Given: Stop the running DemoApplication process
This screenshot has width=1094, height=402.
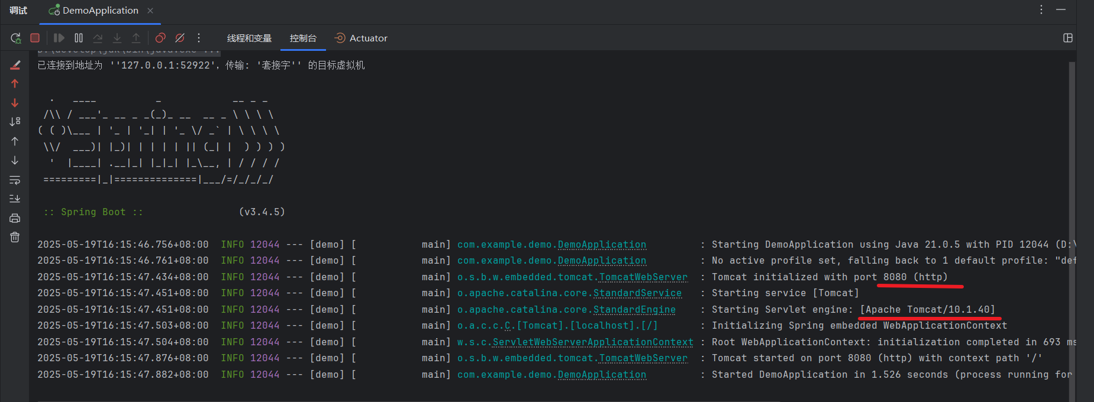Looking at the screenshot, I should point(35,38).
